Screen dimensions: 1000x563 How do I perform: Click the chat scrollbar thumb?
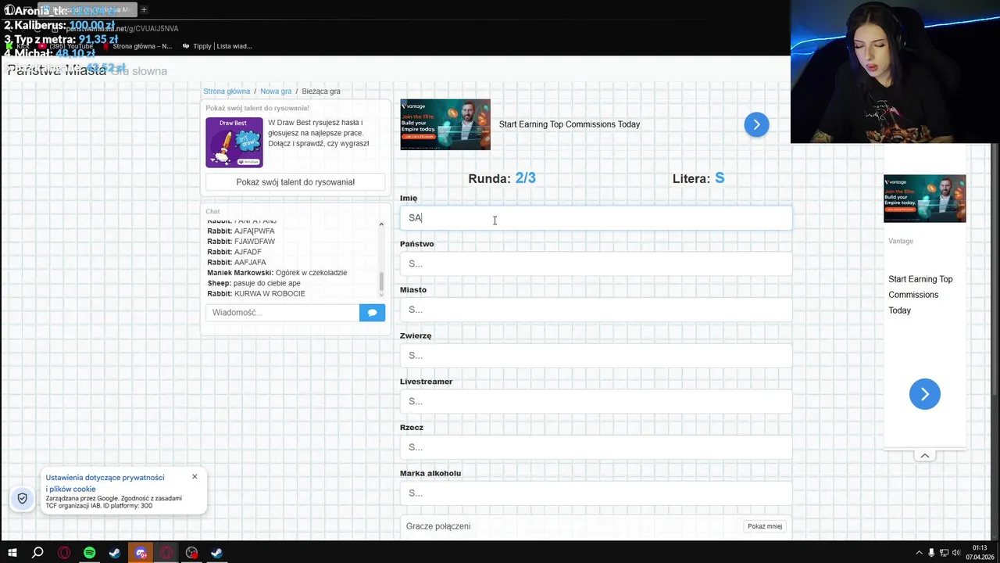[381, 282]
